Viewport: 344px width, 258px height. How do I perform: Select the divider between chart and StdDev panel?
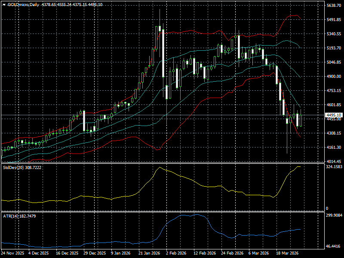tap(172, 163)
